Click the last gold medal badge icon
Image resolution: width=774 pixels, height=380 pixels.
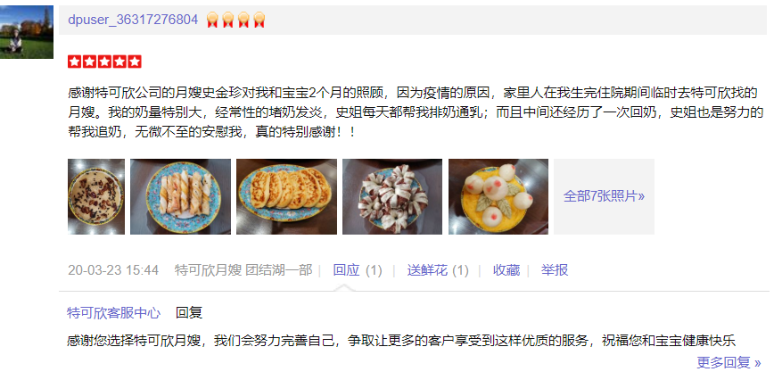coord(259,21)
